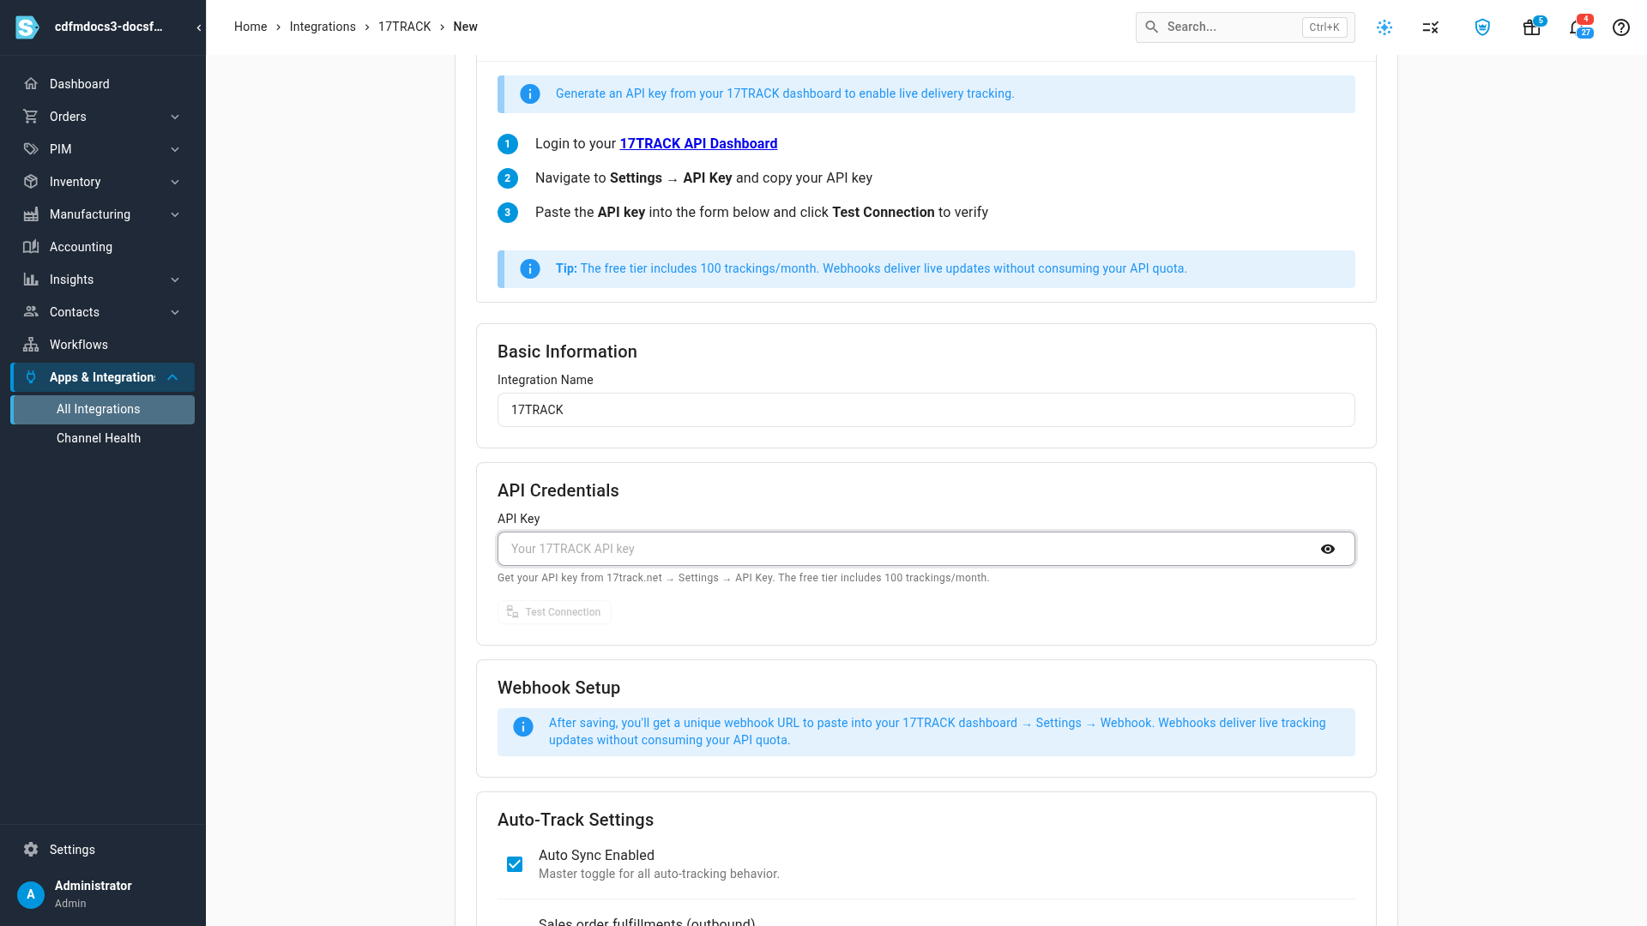Click the Test Connection button

coord(554,612)
